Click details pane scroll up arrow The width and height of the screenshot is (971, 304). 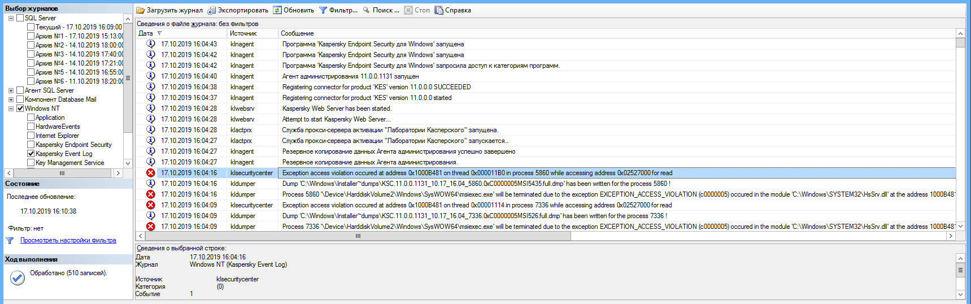coord(960,258)
